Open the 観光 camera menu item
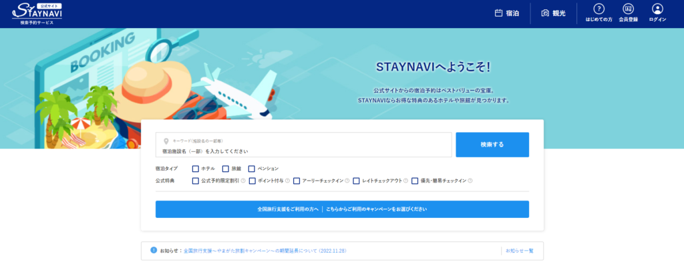The image size is (684, 280). click(553, 13)
